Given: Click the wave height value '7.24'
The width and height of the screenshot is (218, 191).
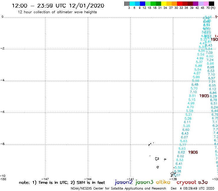Looking at the screenshot, I should click(x=210, y=60).
